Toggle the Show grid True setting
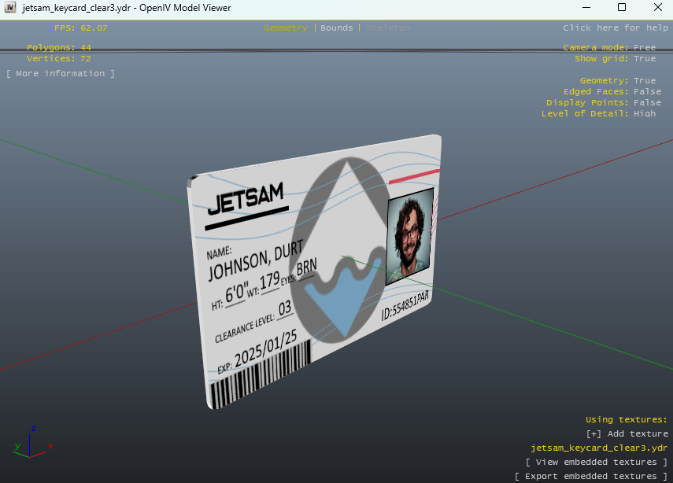The height and width of the screenshot is (483, 673). click(x=615, y=58)
